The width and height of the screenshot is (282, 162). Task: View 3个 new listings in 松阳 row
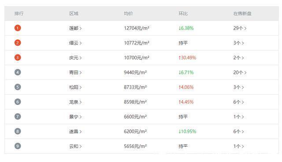tap(239, 87)
